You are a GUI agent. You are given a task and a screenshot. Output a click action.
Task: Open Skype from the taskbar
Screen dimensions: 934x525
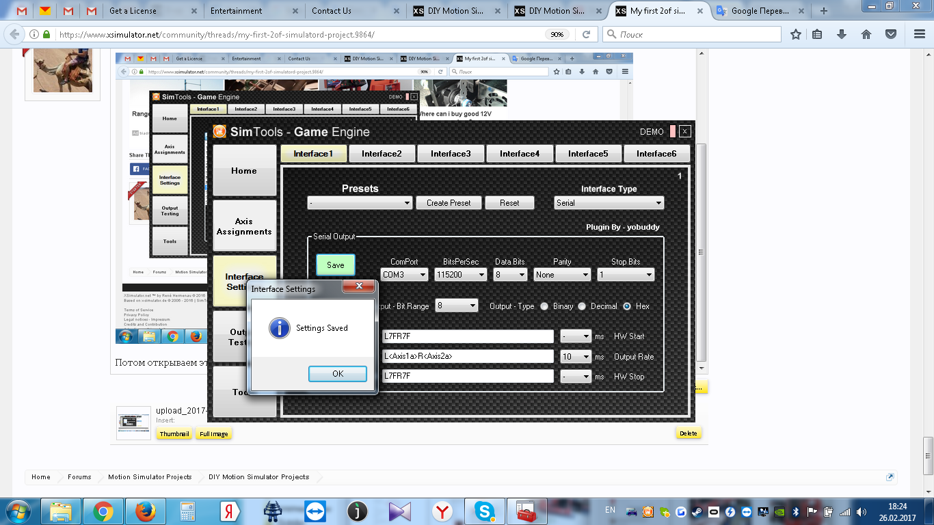pyautogui.click(x=485, y=511)
